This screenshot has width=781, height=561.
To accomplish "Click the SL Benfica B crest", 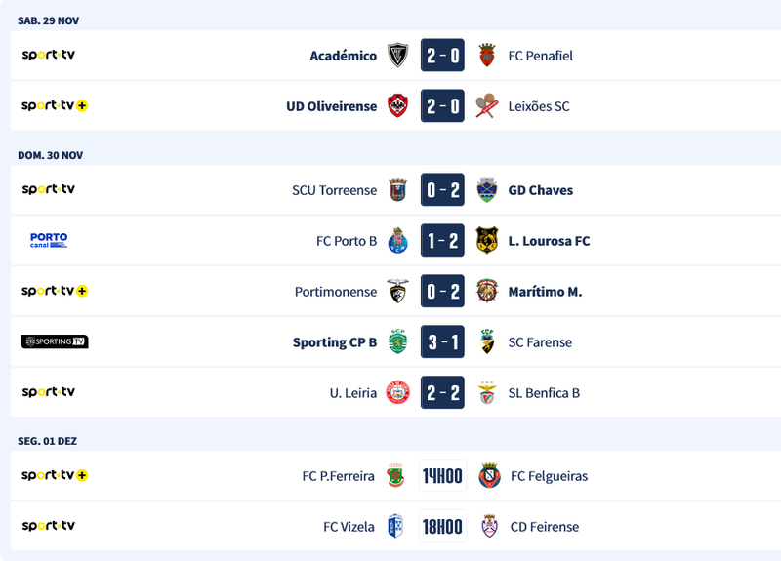I will tap(486, 393).
